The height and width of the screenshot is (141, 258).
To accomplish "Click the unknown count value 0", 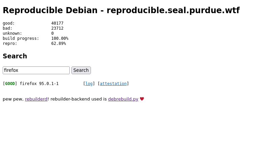I will click(x=53, y=33).
